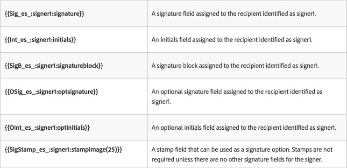Click the stamp field description text
This screenshot has width=347, height=168.
(242, 154)
